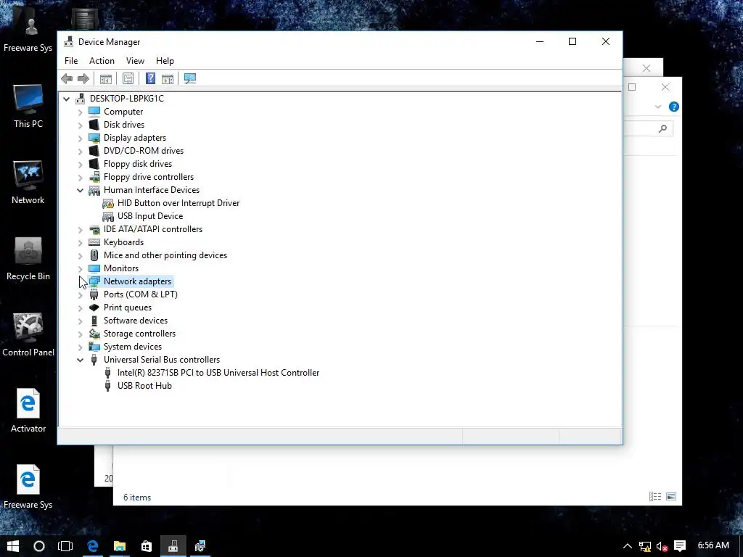Viewport: 743px width, 557px height.
Task: Open the View menu
Action: (x=135, y=61)
